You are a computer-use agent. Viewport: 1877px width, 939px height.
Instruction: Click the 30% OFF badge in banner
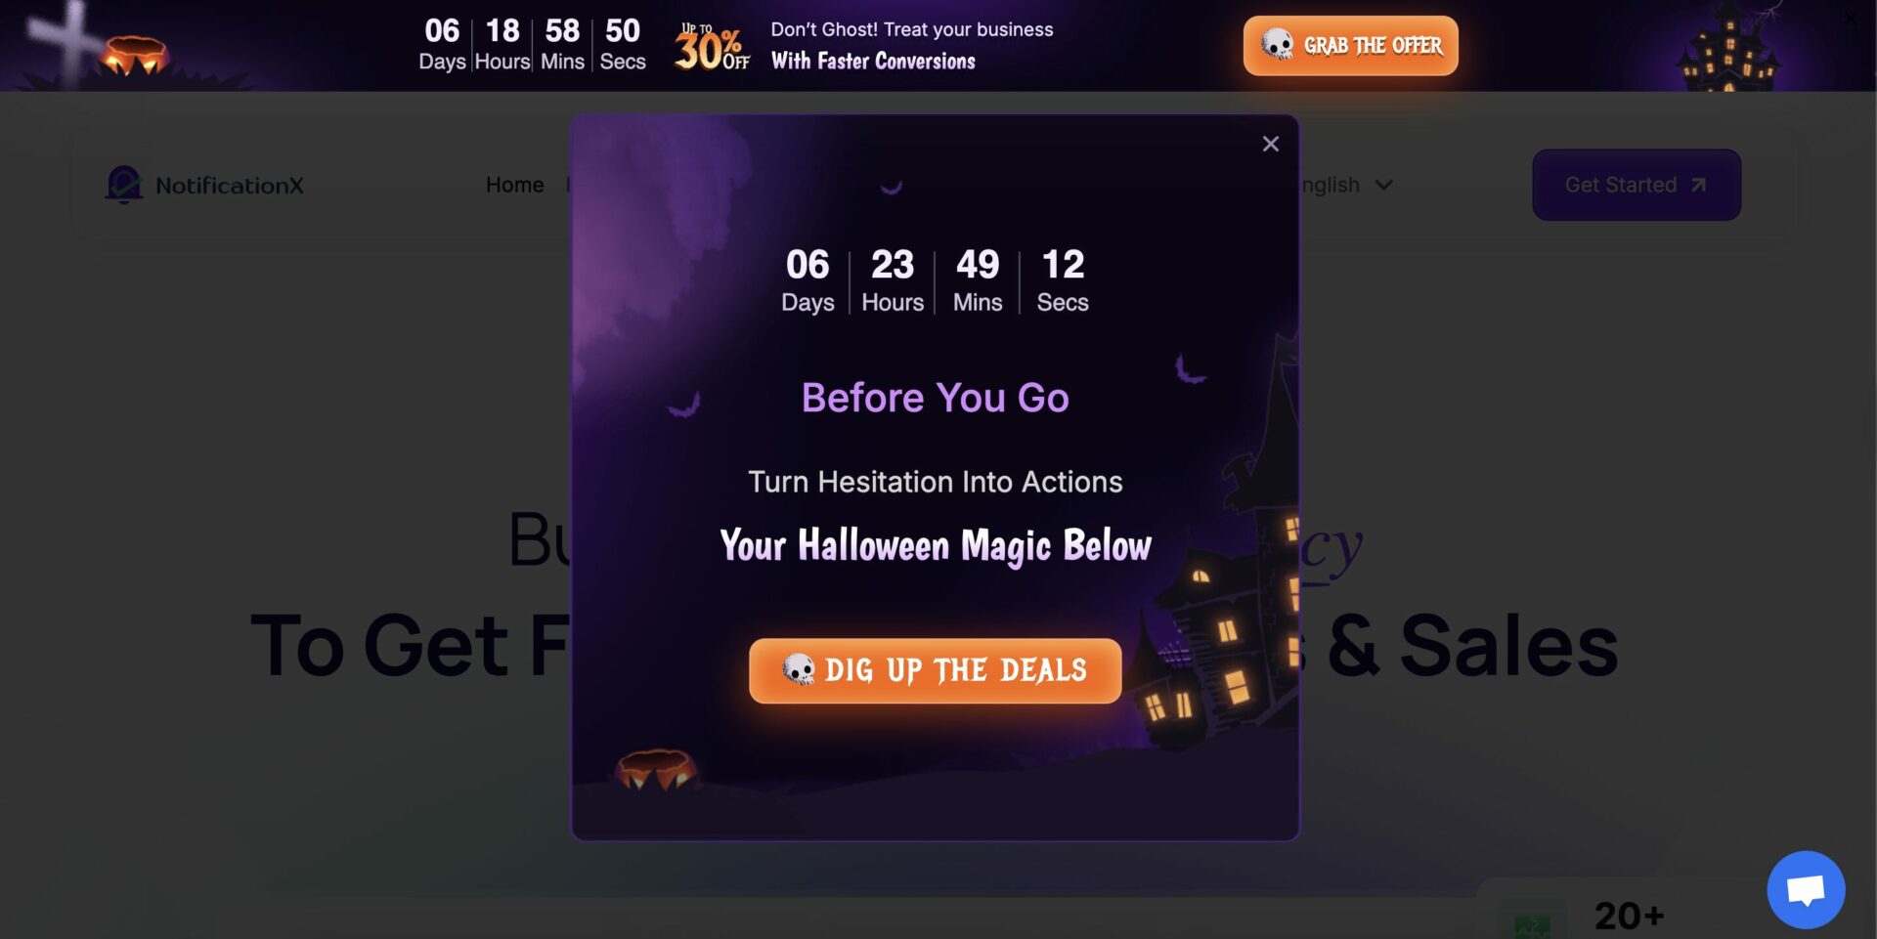[712, 46]
